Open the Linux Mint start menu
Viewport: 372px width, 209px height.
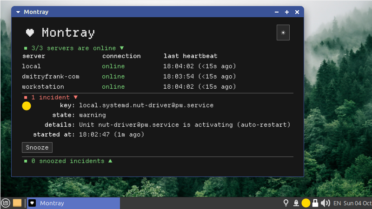tap(6, 203)
